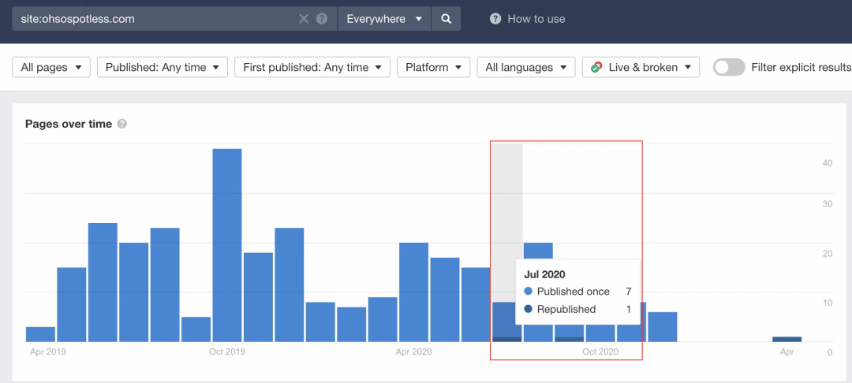Open the search syntax help icon in the search box
Screen dimensions: 852x383
[322, 19]
